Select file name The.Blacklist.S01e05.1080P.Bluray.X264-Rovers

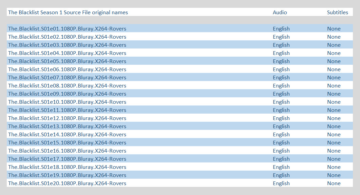[67, 61]
